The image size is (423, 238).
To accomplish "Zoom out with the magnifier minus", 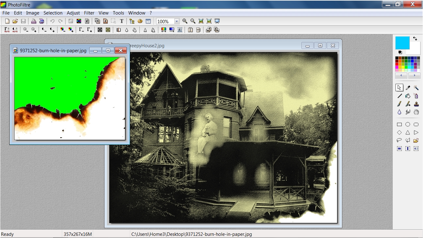I will (x=193, y=21).
